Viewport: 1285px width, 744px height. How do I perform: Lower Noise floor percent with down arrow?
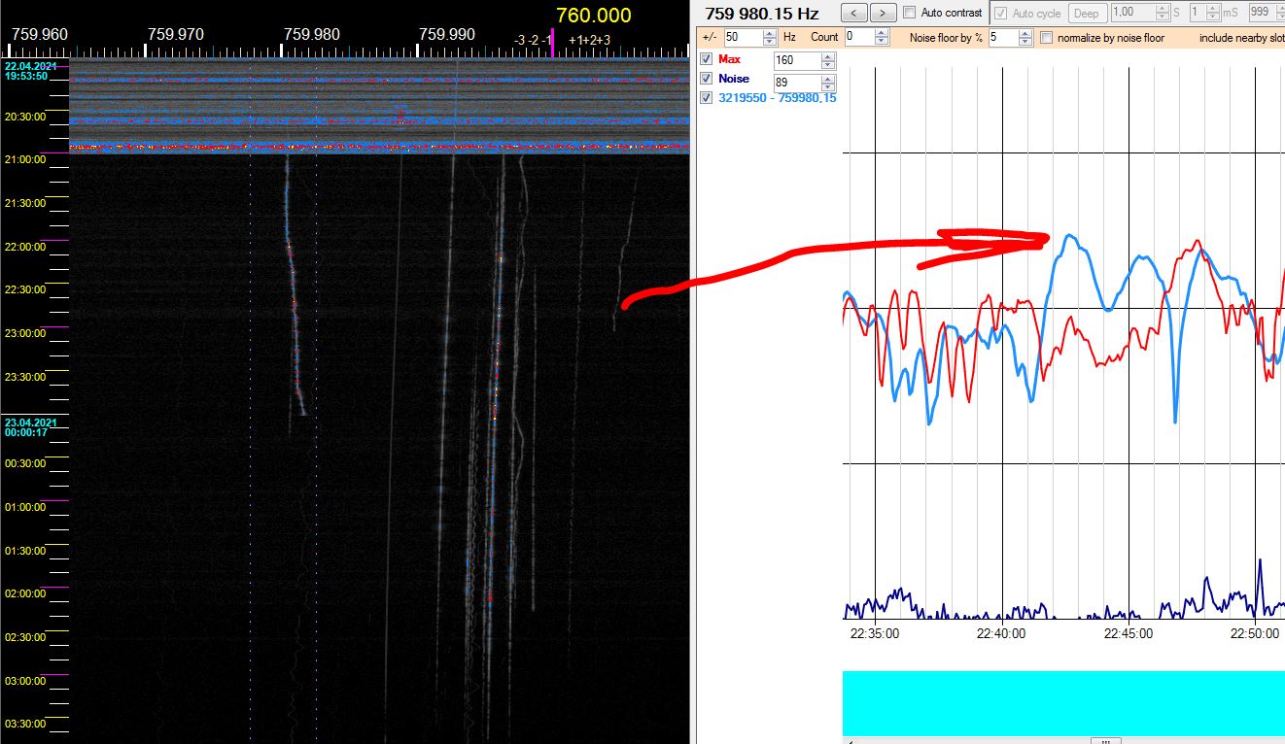pyautogui.click(x=1025, y=42)
